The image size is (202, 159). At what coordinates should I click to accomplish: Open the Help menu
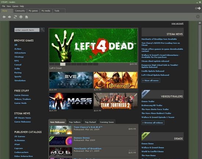(x=22, y=6)
